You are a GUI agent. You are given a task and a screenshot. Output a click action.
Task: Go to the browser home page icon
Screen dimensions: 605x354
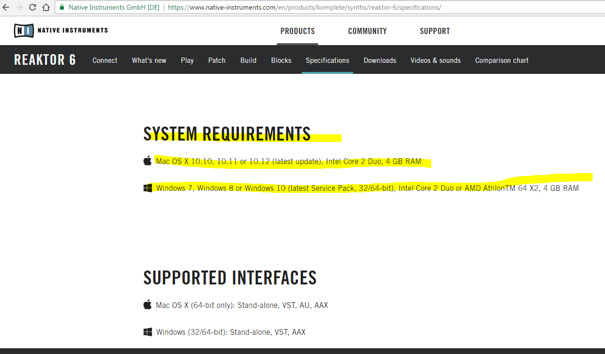pos(46,7)
